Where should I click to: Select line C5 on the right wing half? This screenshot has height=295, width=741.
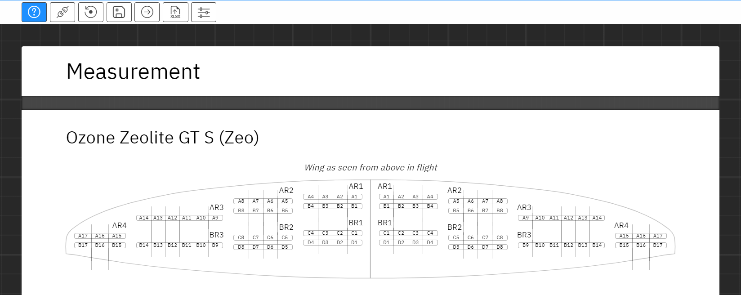tap(456, 237)
